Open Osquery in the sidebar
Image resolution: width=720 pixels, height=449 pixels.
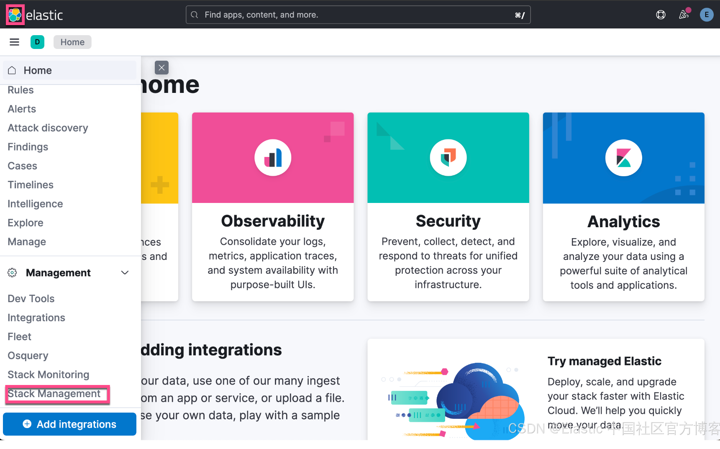(28, 356)
